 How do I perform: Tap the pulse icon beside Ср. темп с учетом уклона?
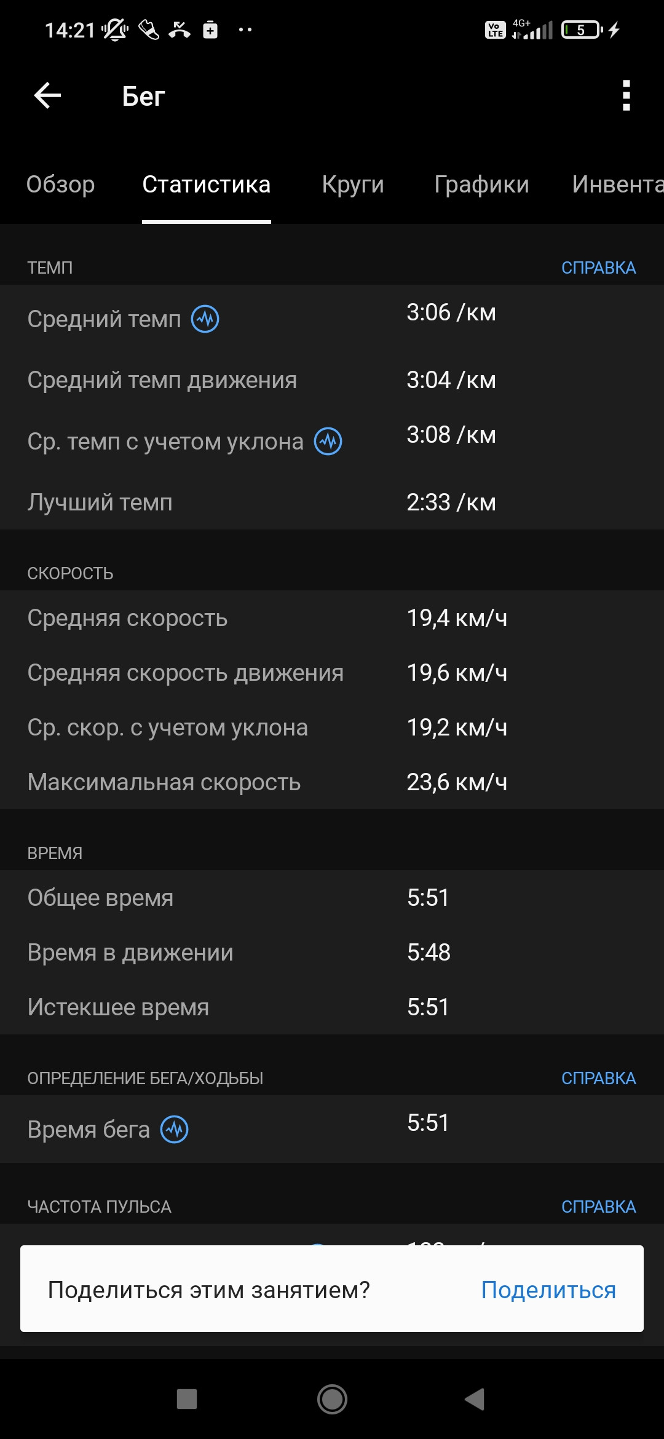pyautogui.click(x=328, y=442)
